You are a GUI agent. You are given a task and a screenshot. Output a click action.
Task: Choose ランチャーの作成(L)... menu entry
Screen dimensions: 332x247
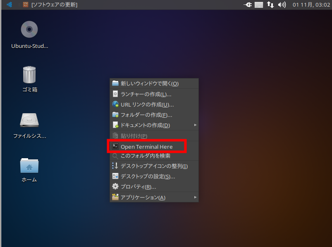tap(154, 94)
